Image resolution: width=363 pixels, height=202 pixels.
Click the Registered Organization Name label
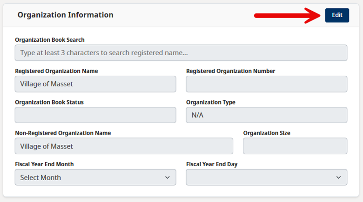pos(56,71)
